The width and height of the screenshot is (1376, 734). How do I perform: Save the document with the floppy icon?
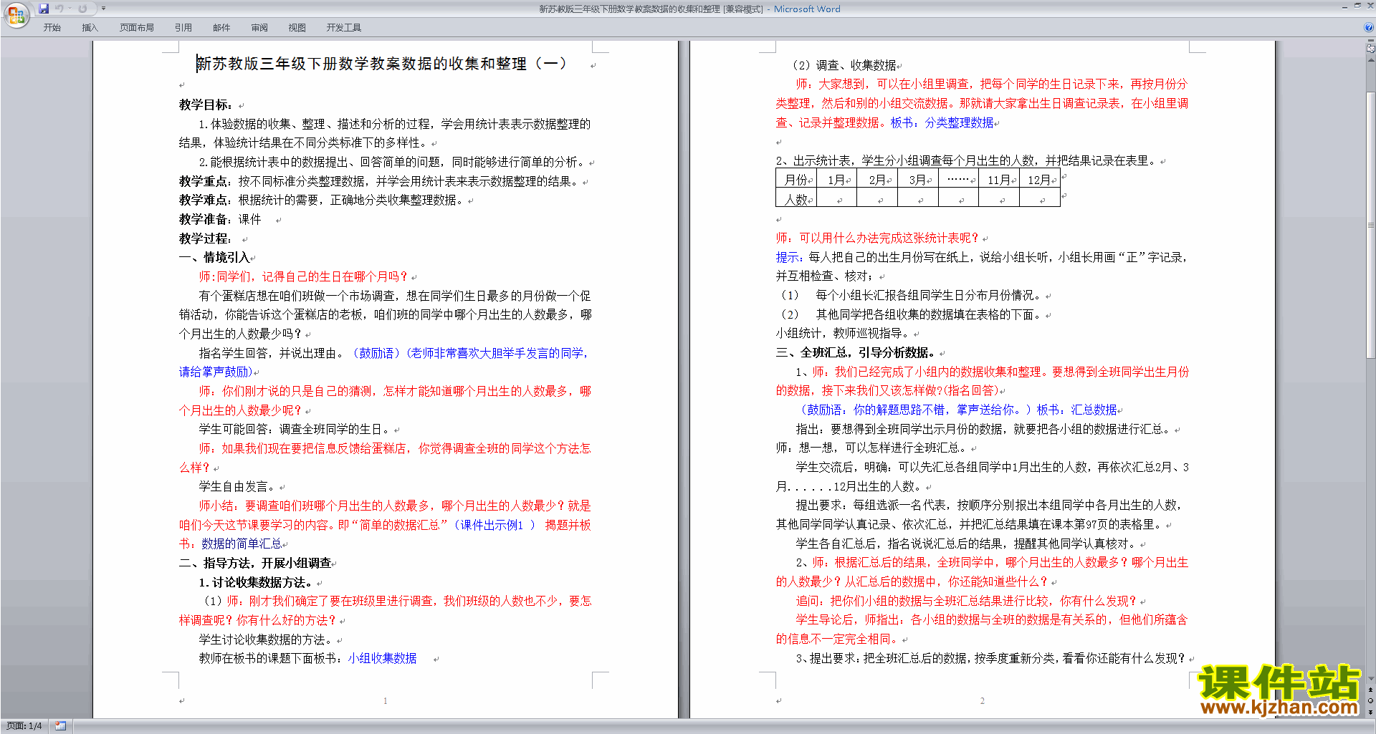coord(44,9)
